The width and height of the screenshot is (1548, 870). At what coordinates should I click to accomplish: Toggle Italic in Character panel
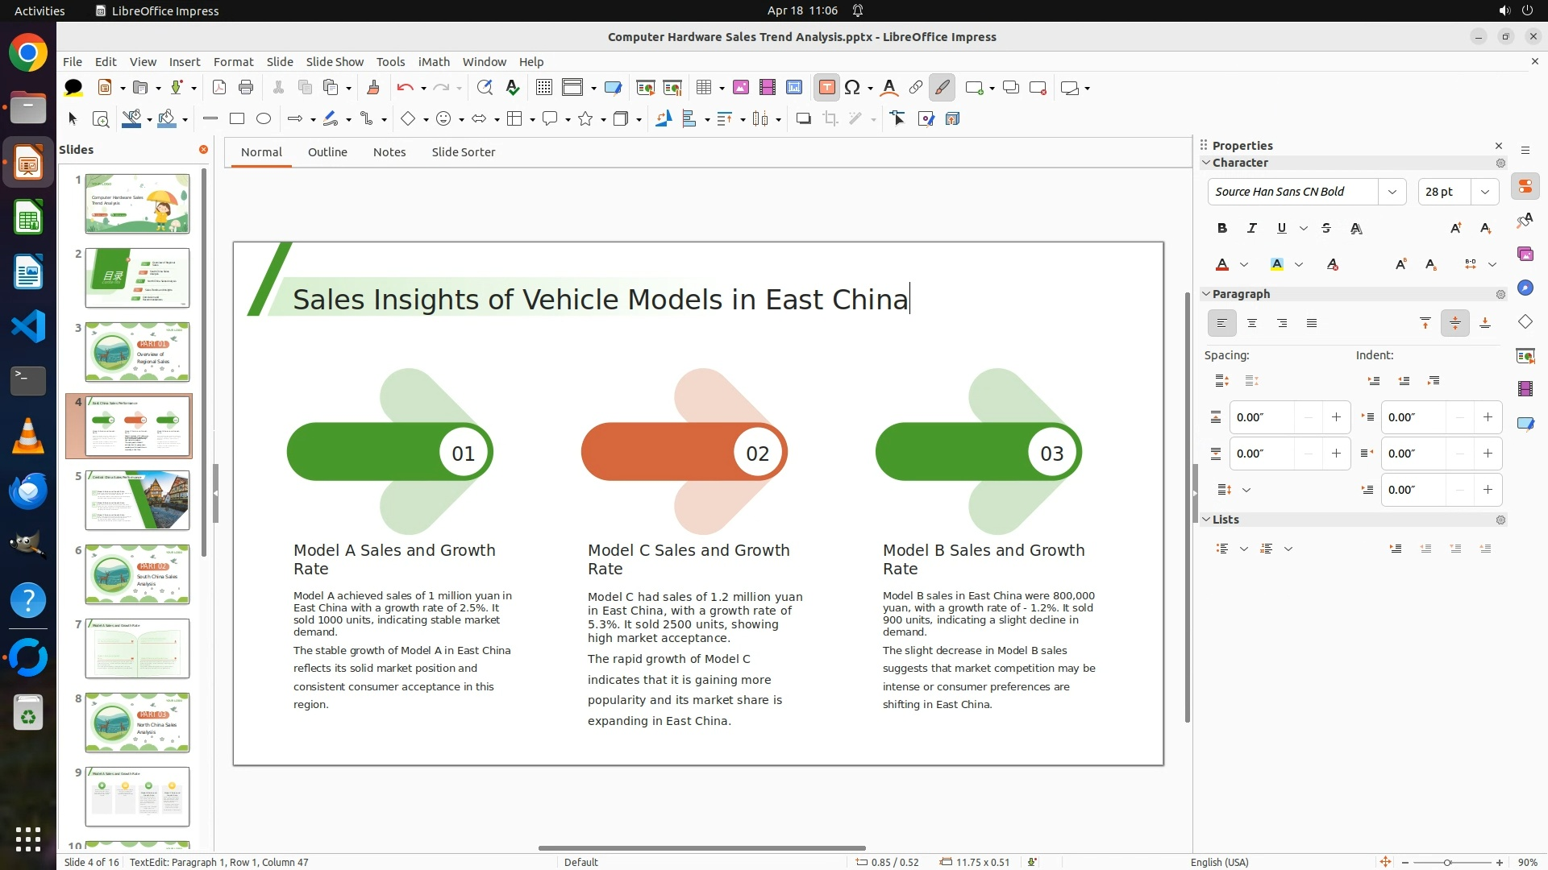(1251, 229)
